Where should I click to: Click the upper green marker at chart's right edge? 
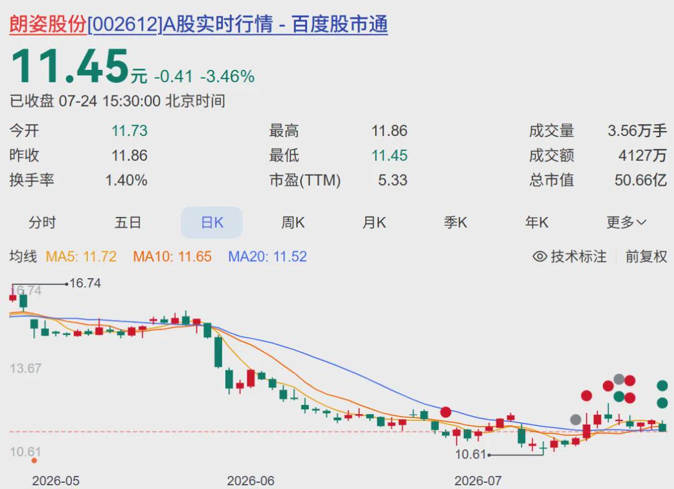[x=662, y=385]
